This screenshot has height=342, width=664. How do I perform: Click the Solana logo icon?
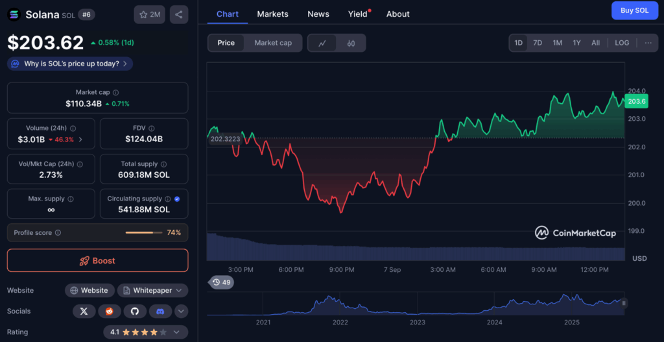coord(14,14)
